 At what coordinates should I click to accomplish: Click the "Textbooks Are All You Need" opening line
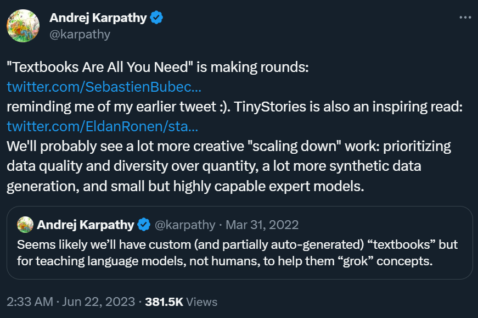pos(158,67)
